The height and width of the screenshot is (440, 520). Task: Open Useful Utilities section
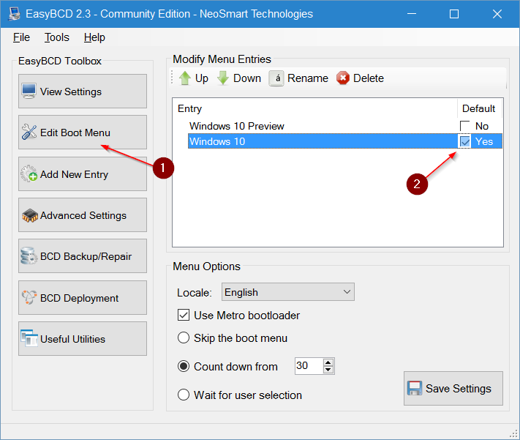(83, 339)
